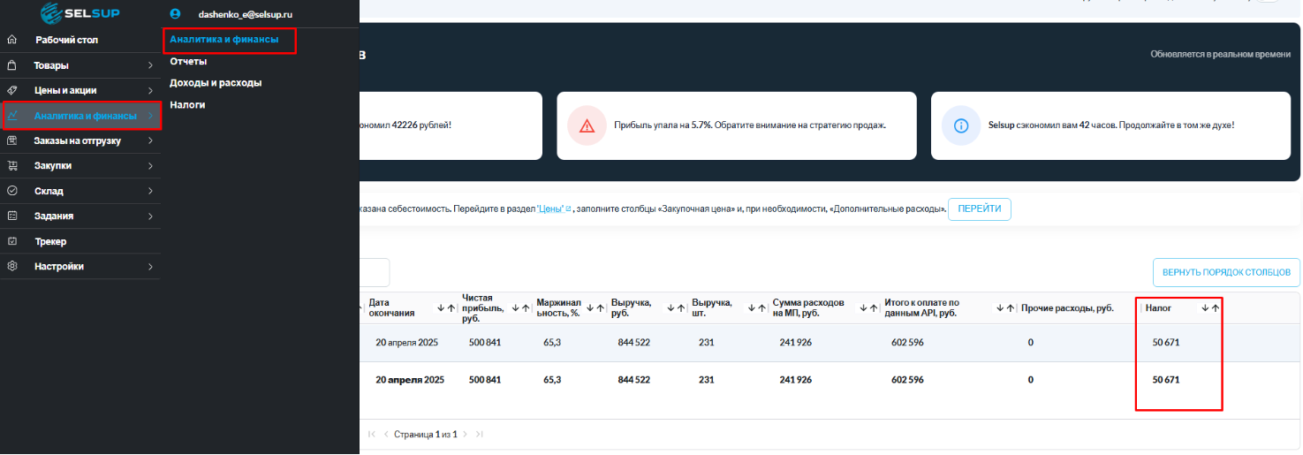Click the gear icon beside Настройки

[11, 266]
